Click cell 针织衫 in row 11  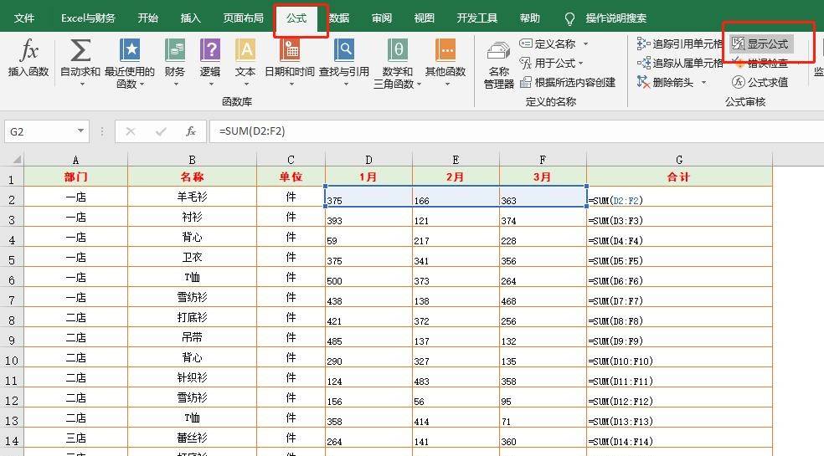(x=192, y=377)
